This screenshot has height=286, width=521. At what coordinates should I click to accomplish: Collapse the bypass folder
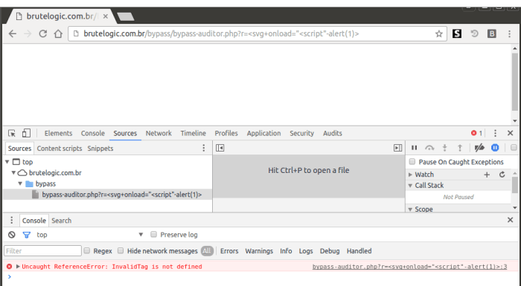20,183
